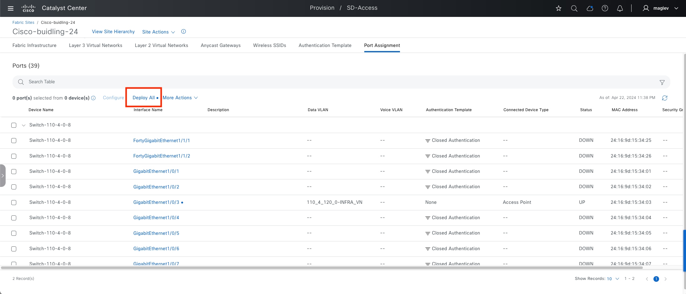The image size is (686, 294).
Task: Click the Deploy All button
Action: click(144, 98)
